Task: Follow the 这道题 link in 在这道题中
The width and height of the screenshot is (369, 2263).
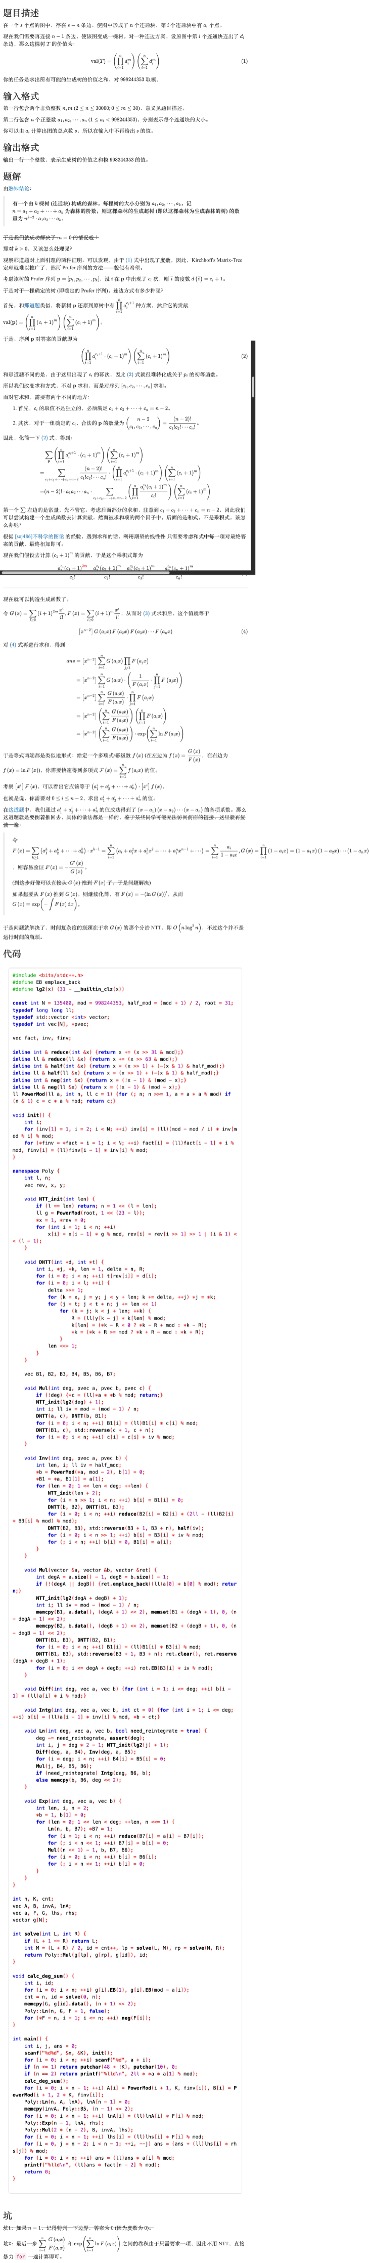Action: tap(16, 810)
